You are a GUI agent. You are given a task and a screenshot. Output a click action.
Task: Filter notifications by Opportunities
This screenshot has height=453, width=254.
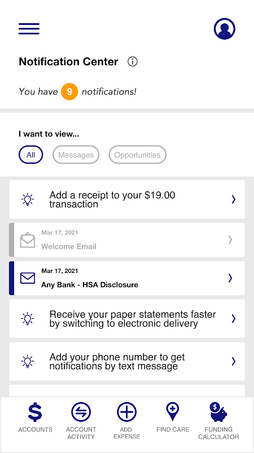137,155
